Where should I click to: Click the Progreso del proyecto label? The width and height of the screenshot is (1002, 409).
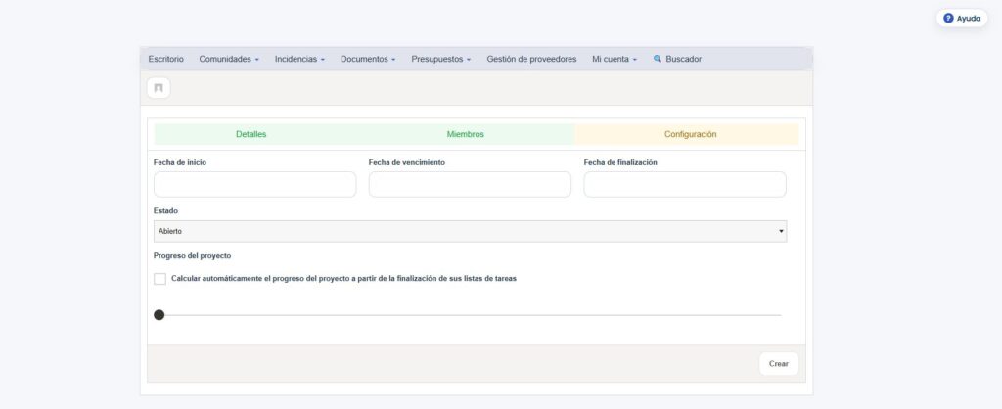point(193,255)
